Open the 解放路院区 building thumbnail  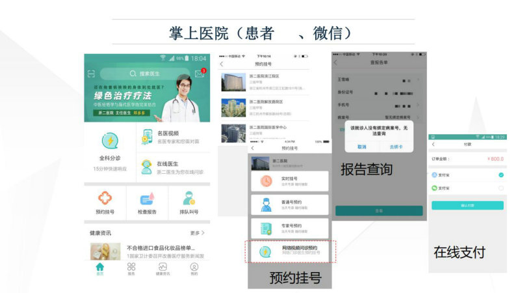[x=233, y=107]
